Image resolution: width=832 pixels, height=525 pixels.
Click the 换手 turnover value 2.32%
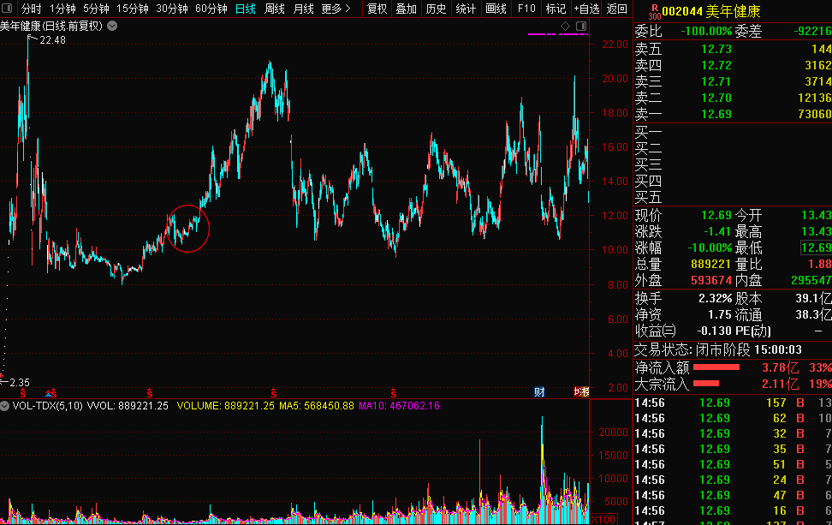(716, 299)
